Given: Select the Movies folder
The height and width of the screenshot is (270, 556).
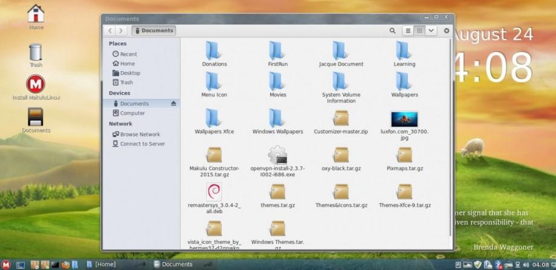Looking at the screenshot, I should point(277,85).
